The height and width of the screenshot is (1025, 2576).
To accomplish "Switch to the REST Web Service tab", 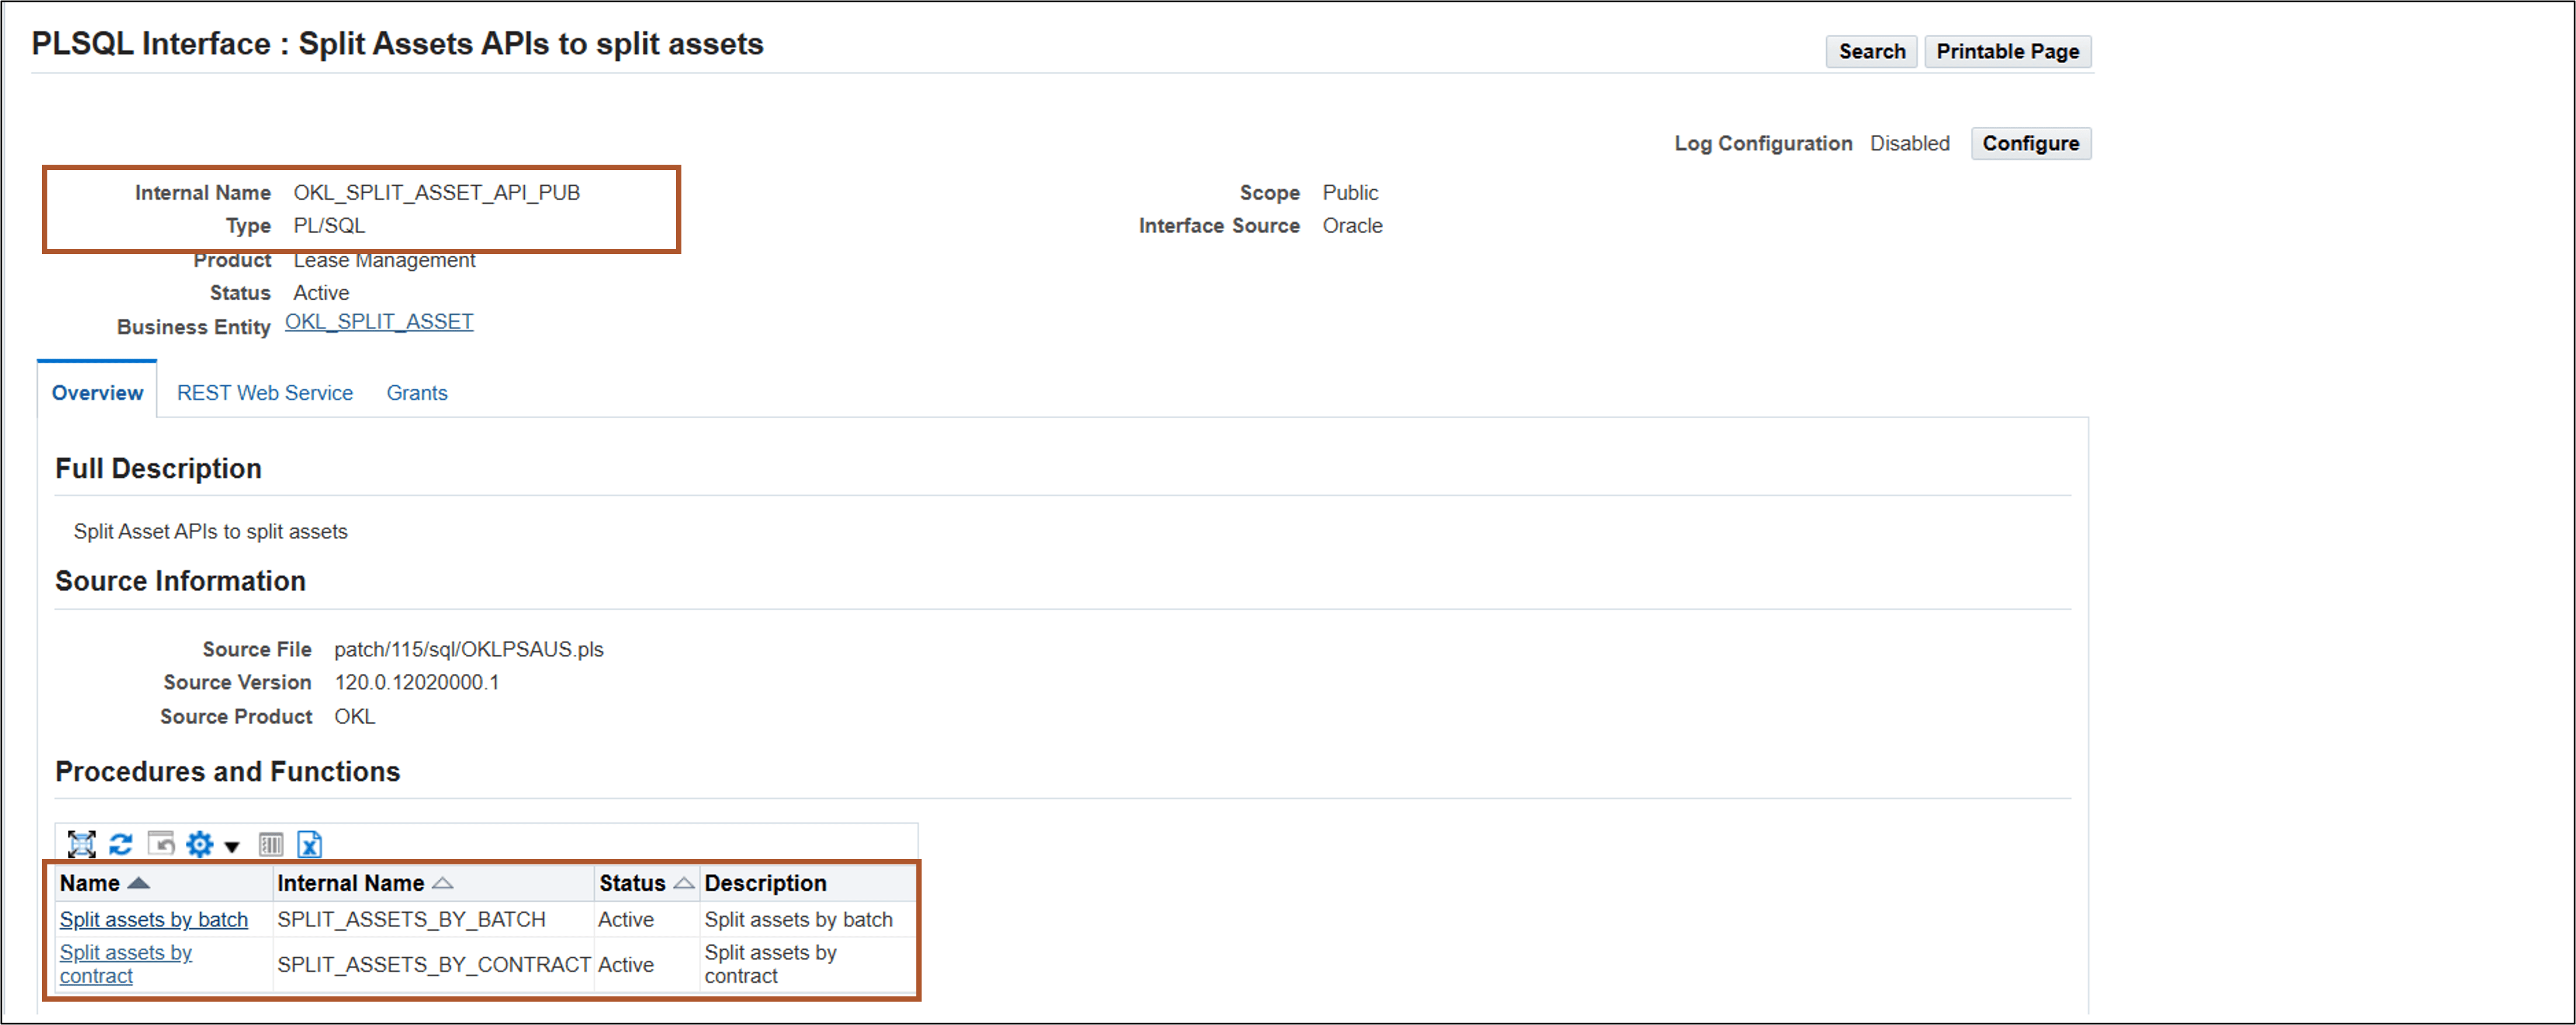I will 264,392.
